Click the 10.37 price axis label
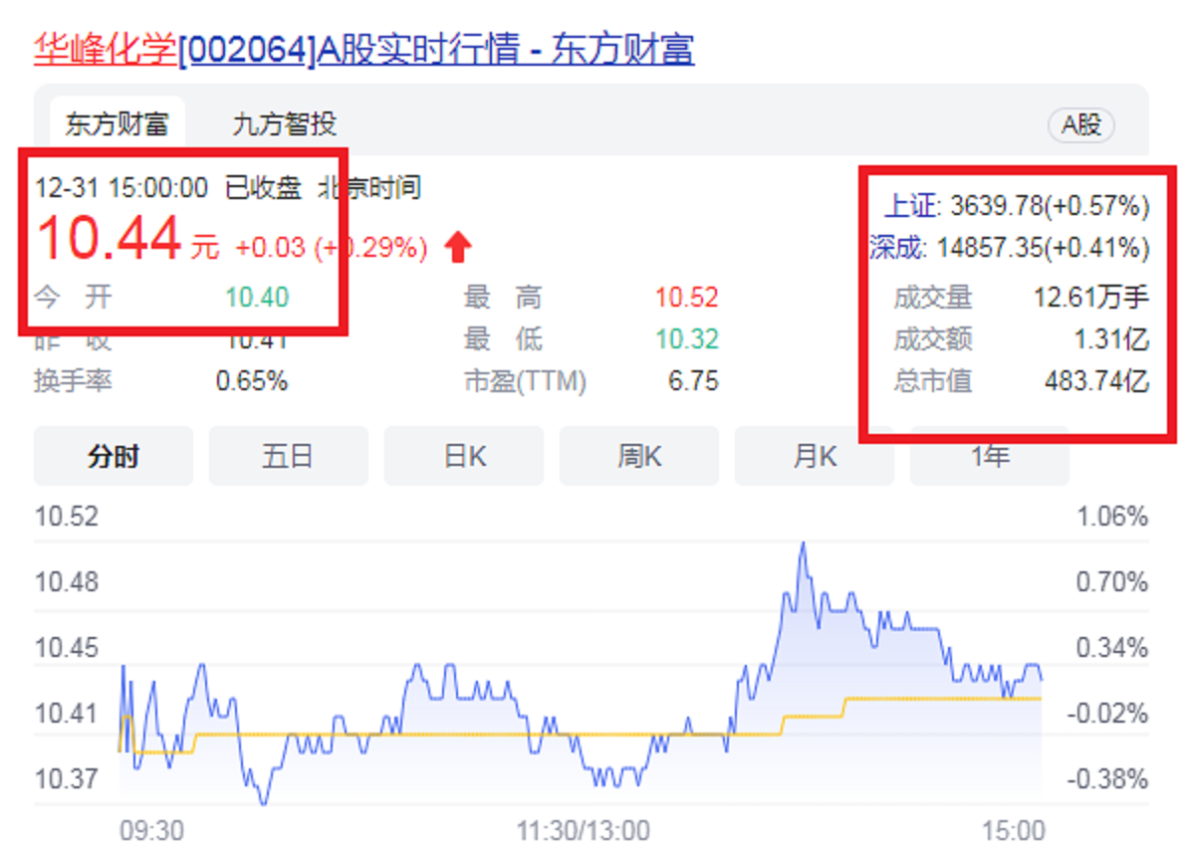The width and height of the screenshot is (1187, 858). click(x=67, y=778)
